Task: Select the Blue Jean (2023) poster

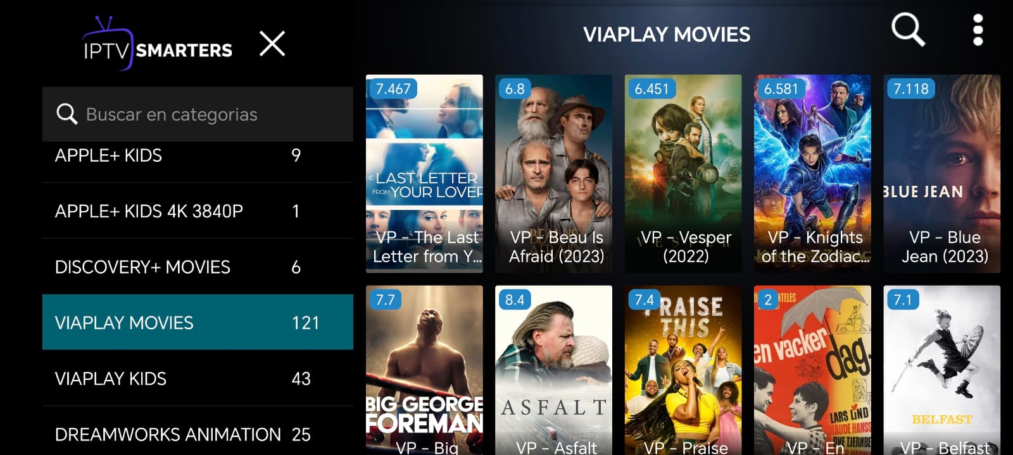Action: [x=942, y=174]
